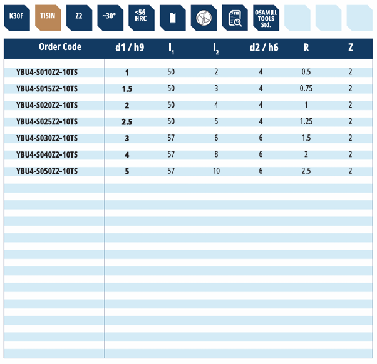Open the document search icon
This screenshot has width=377, height=364.
[x=235, y=17]
